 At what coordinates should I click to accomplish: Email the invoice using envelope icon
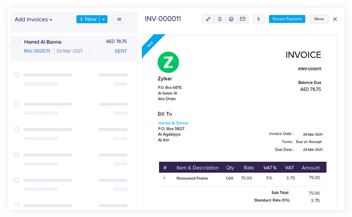point(243,19)
